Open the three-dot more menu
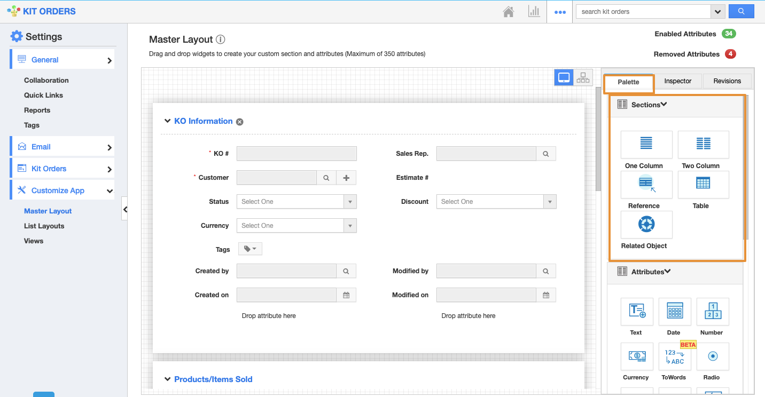The image size is (765, 397). pyautogui.click(x=560, y=12)
